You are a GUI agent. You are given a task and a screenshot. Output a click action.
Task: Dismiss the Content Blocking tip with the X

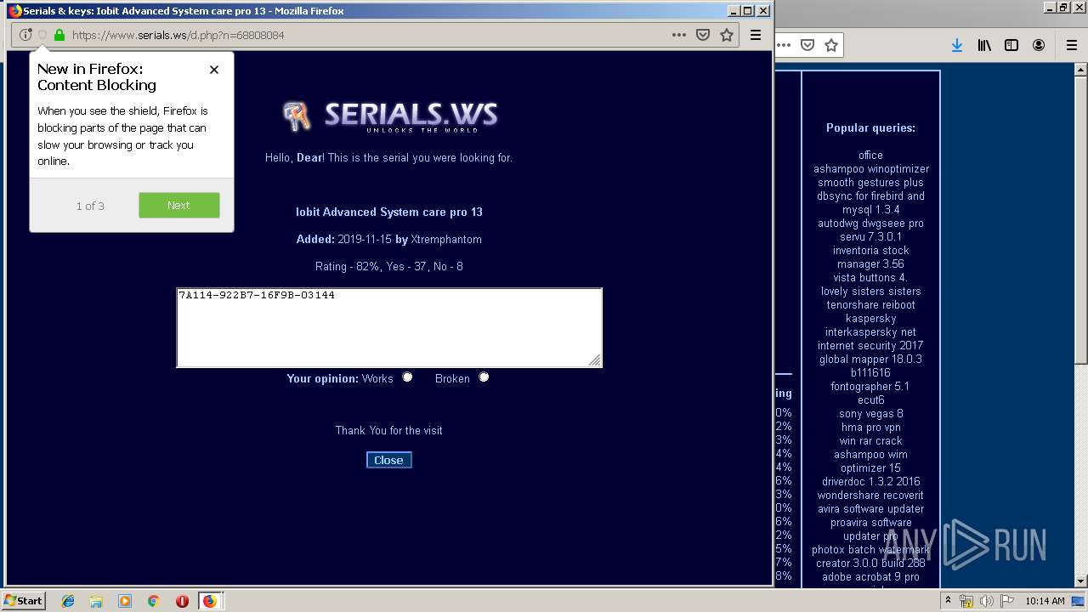[214, 70]
